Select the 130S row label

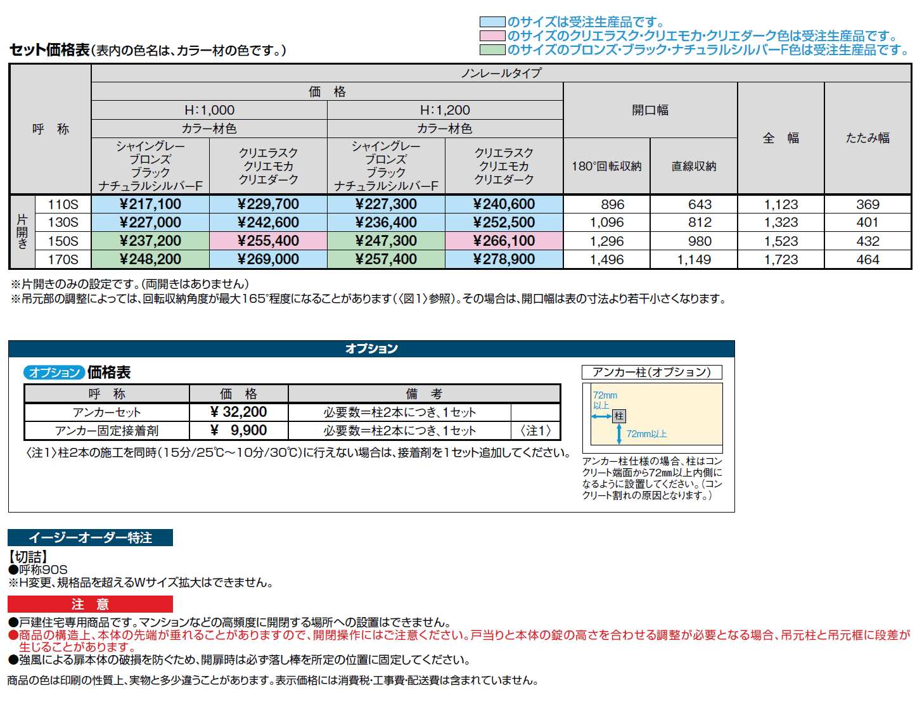[63, 222]
